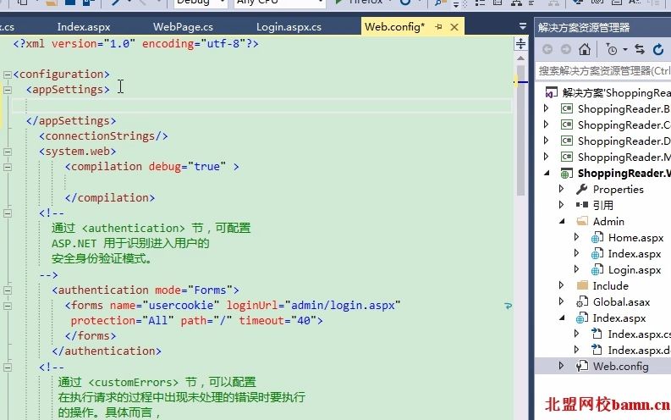Open the tab list overflow dropdown
This screenshot has height=420, width=671.
pos(523,26)
